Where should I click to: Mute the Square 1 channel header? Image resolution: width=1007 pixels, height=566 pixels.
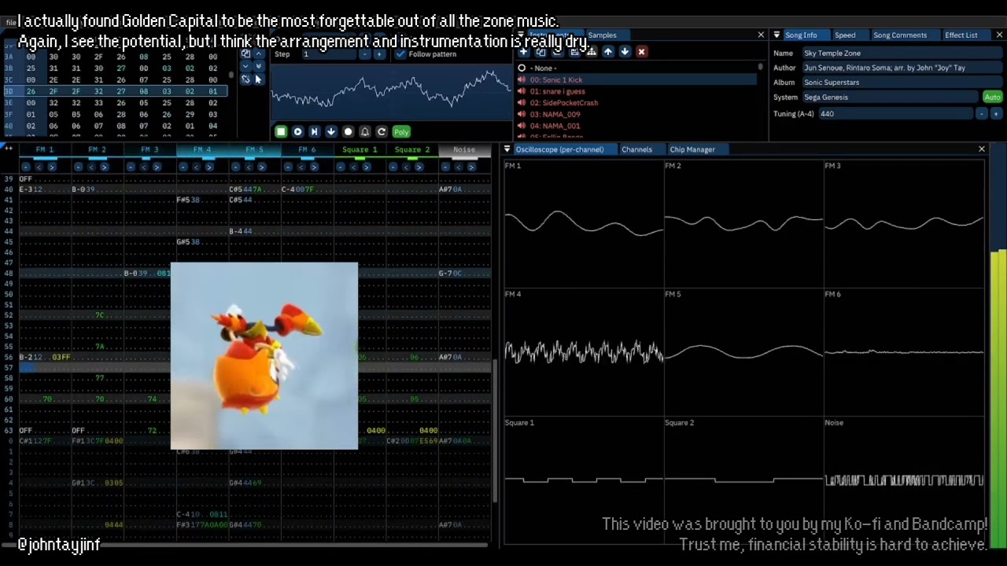[360, 149]
